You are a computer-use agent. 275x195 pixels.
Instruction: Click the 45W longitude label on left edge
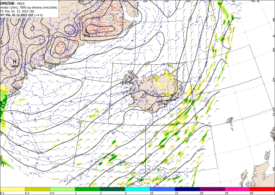pos(1,70)
